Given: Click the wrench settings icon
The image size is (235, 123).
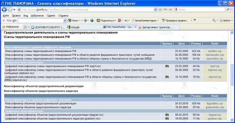Looking at the screenshot, I should point(214,21).
